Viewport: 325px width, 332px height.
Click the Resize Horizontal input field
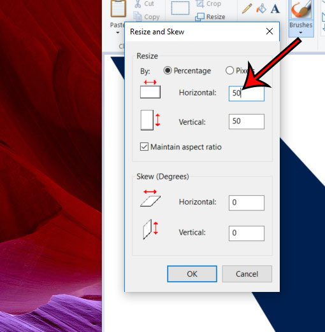[x=247, y=93]
